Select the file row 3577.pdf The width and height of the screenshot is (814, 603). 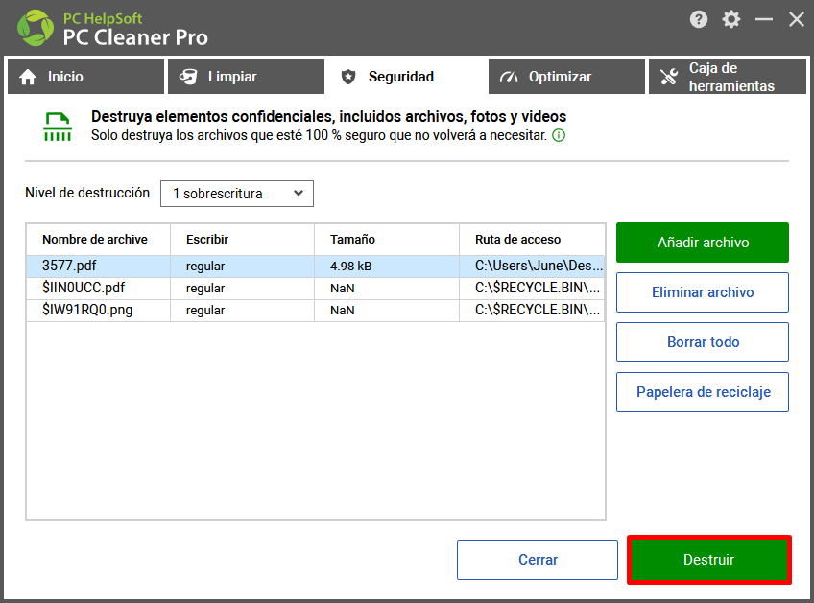[x=315, y=266]
